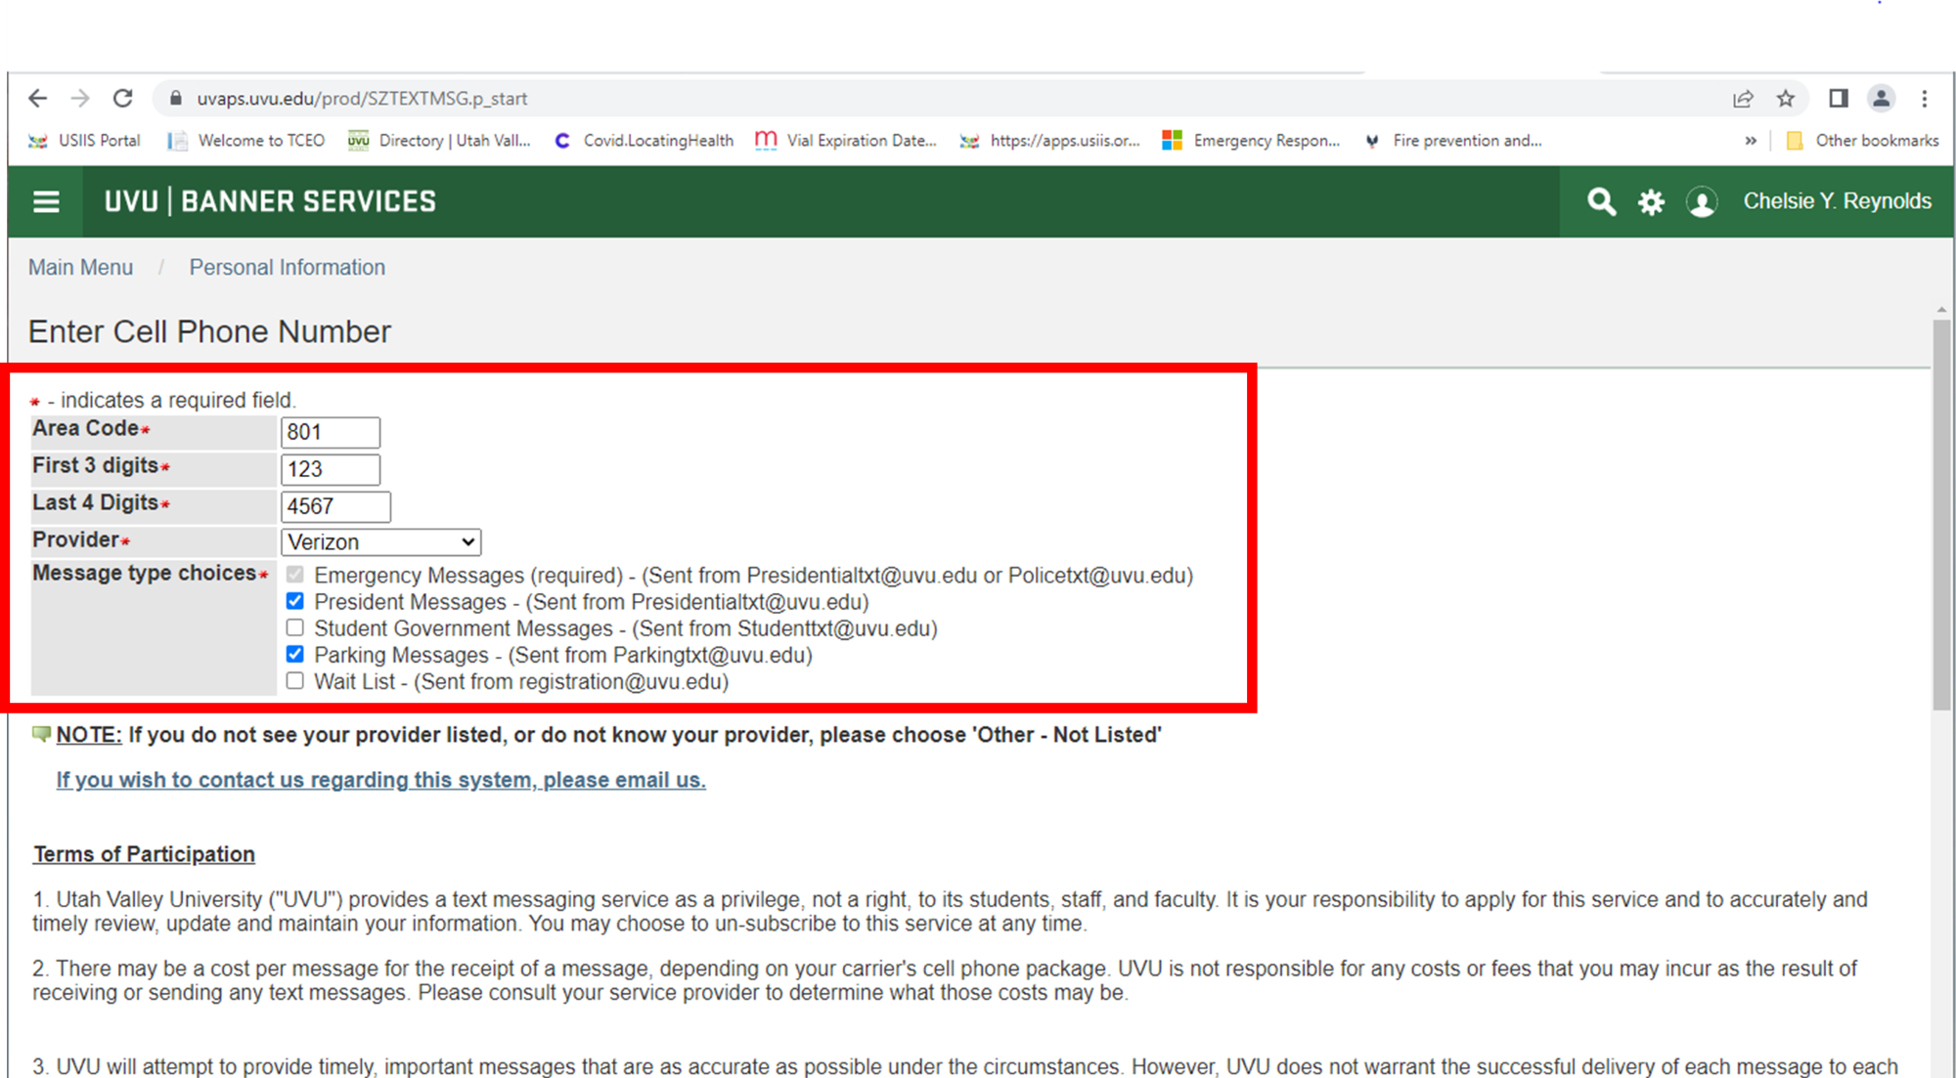Open Welcome to TCEO bookmark
This screenshot has width=1956, height=1078.
(246, 141)
